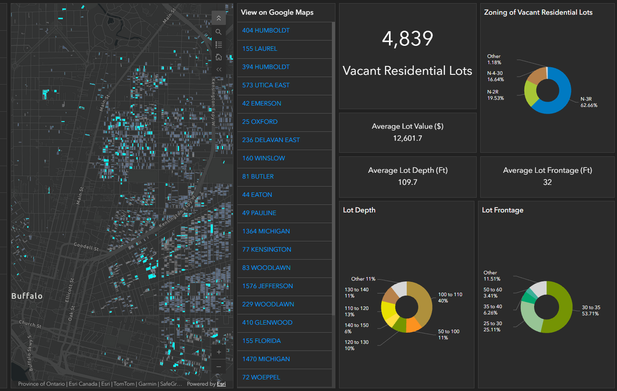Click 1470 MICHIGAN address

[266, 359]
